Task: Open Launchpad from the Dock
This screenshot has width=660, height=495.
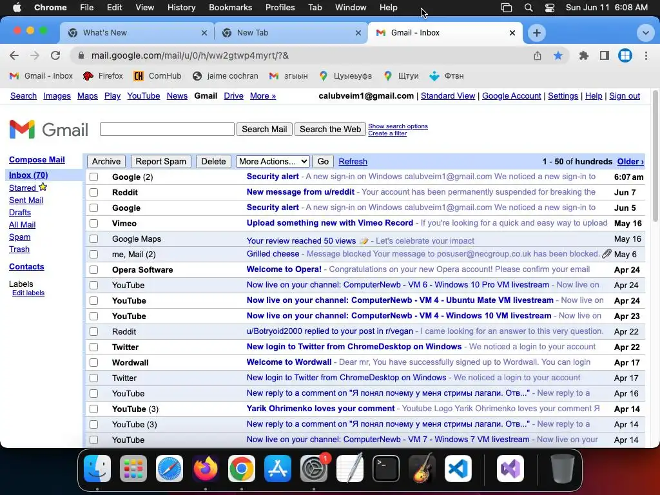Action: click(x=133, y=468)
